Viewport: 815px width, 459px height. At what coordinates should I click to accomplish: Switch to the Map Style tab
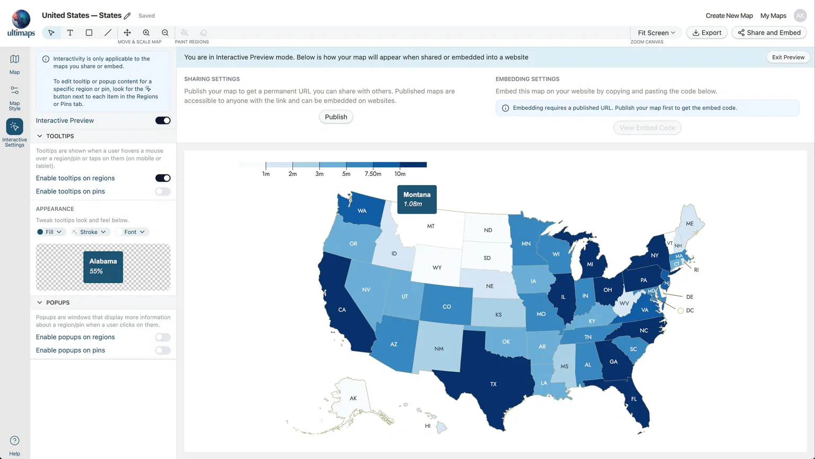click(x=15, y=98)
